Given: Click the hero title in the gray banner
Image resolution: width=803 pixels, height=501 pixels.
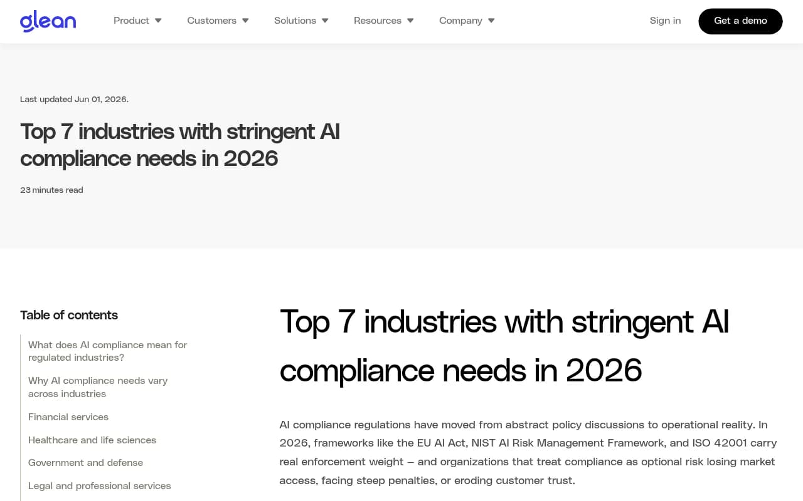Looking at the screenshot, I should pos(180,145).
